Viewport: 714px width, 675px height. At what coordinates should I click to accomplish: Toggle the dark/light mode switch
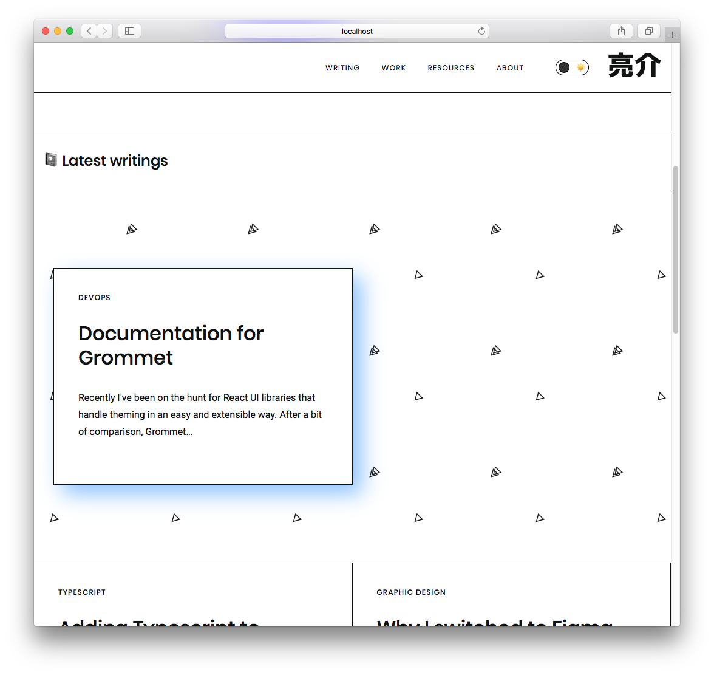point(572,67)
